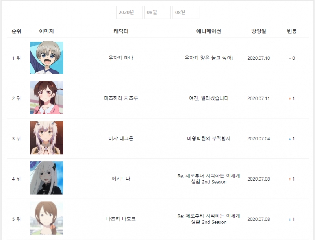Open the 우자키 하나 character name

pyautogui.click(x=121, y=58)
